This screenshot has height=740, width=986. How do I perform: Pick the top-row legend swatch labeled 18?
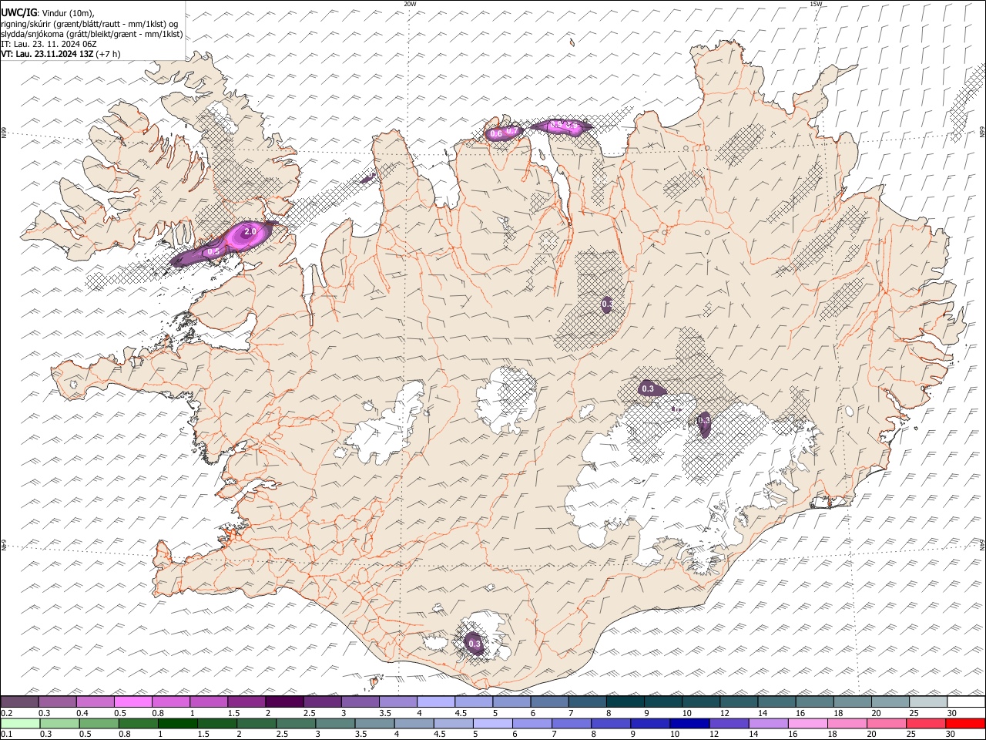(853, 702)
